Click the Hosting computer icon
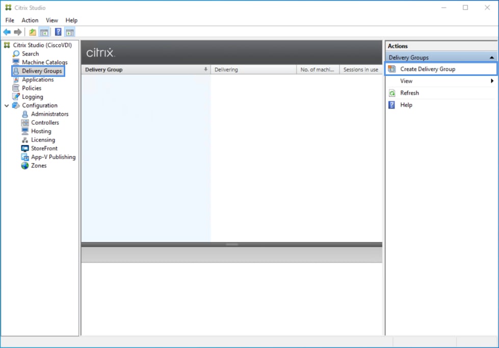Image resolution: width=499 pixels, height=348 pixels. point(25,131)
